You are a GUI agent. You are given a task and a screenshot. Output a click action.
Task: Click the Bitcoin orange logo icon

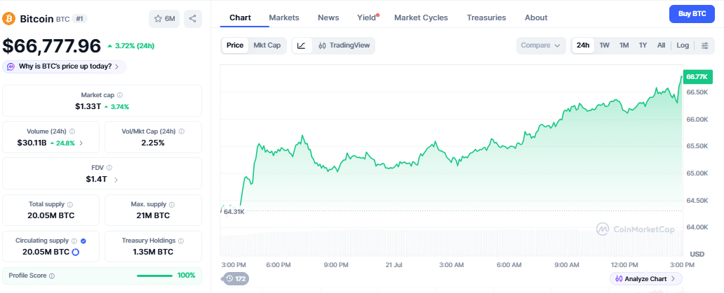point(9,18)
